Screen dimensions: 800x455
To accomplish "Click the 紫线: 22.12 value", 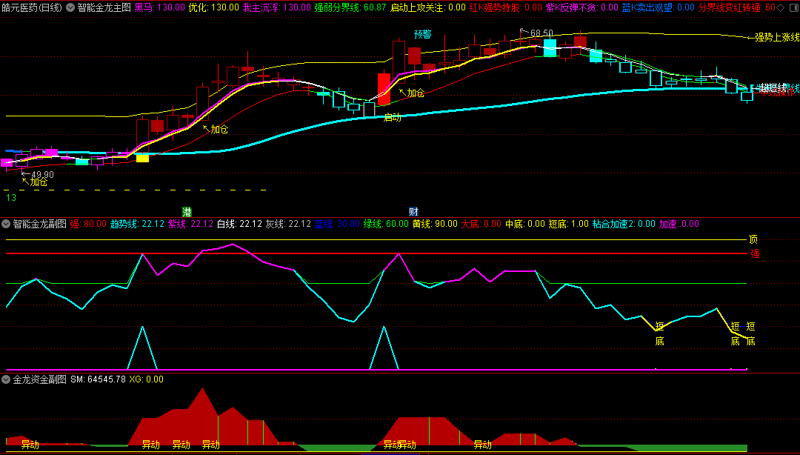I will (x=190, y=224).
